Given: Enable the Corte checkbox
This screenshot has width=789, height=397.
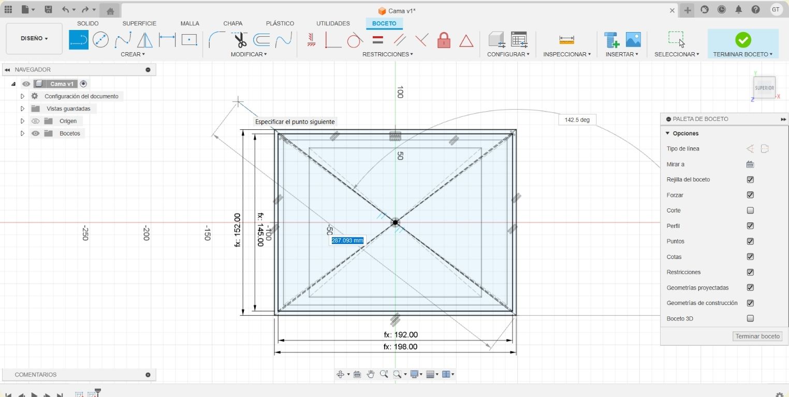Looking at the screenshot, I should (x=750, y=210).
